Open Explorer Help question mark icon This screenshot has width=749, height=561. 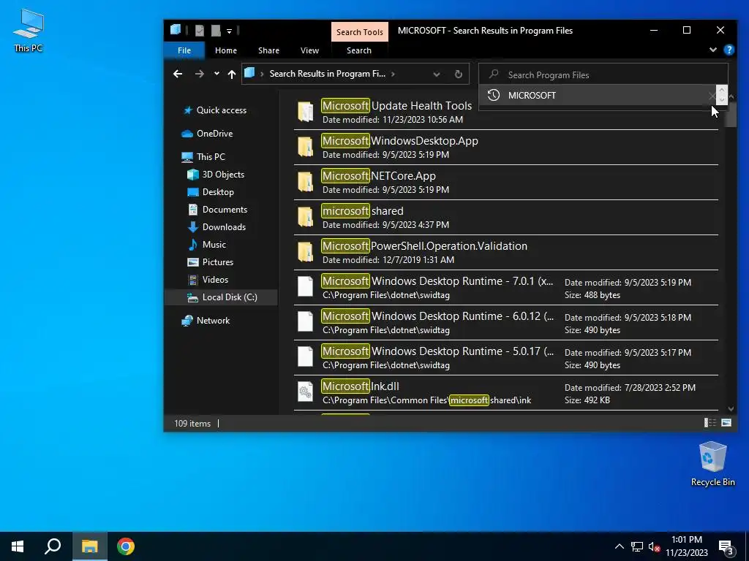tap(729, 50)
